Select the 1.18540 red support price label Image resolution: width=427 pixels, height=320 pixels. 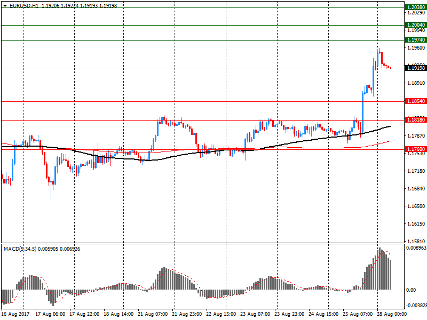pos(416,101)
